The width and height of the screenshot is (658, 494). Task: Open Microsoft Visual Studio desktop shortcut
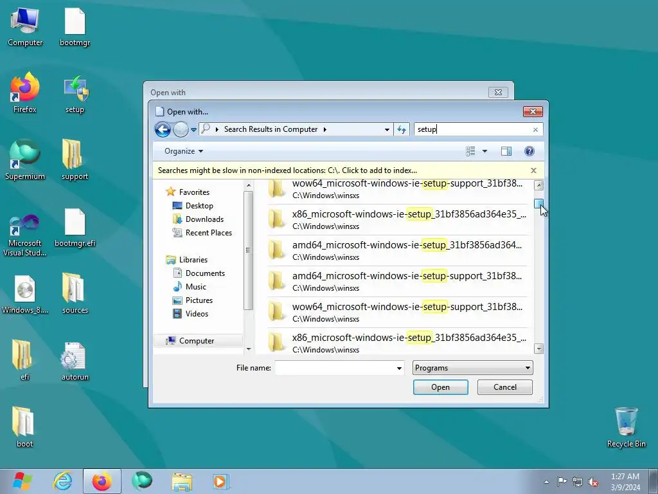click(25, 235)
